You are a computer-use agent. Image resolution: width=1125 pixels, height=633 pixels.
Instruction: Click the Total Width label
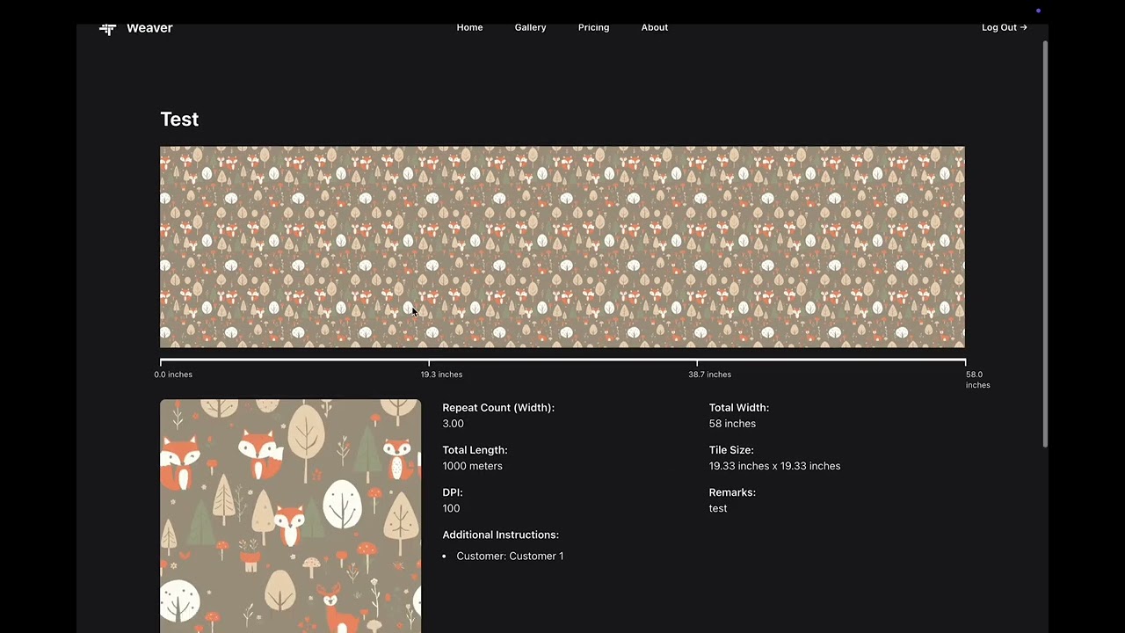[739, 408]
